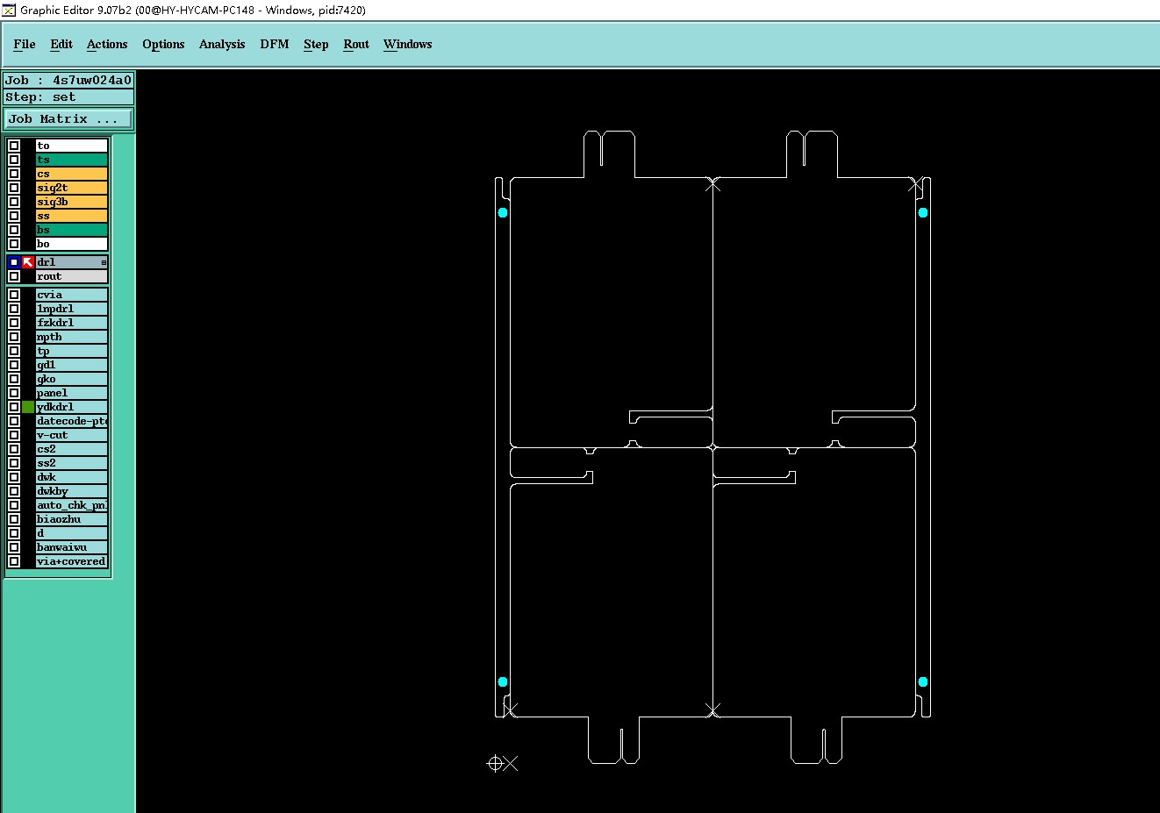Toggle display checkbox of the cs layer
The width and height of the screenshot is (1160, 813).
[14, 174]
